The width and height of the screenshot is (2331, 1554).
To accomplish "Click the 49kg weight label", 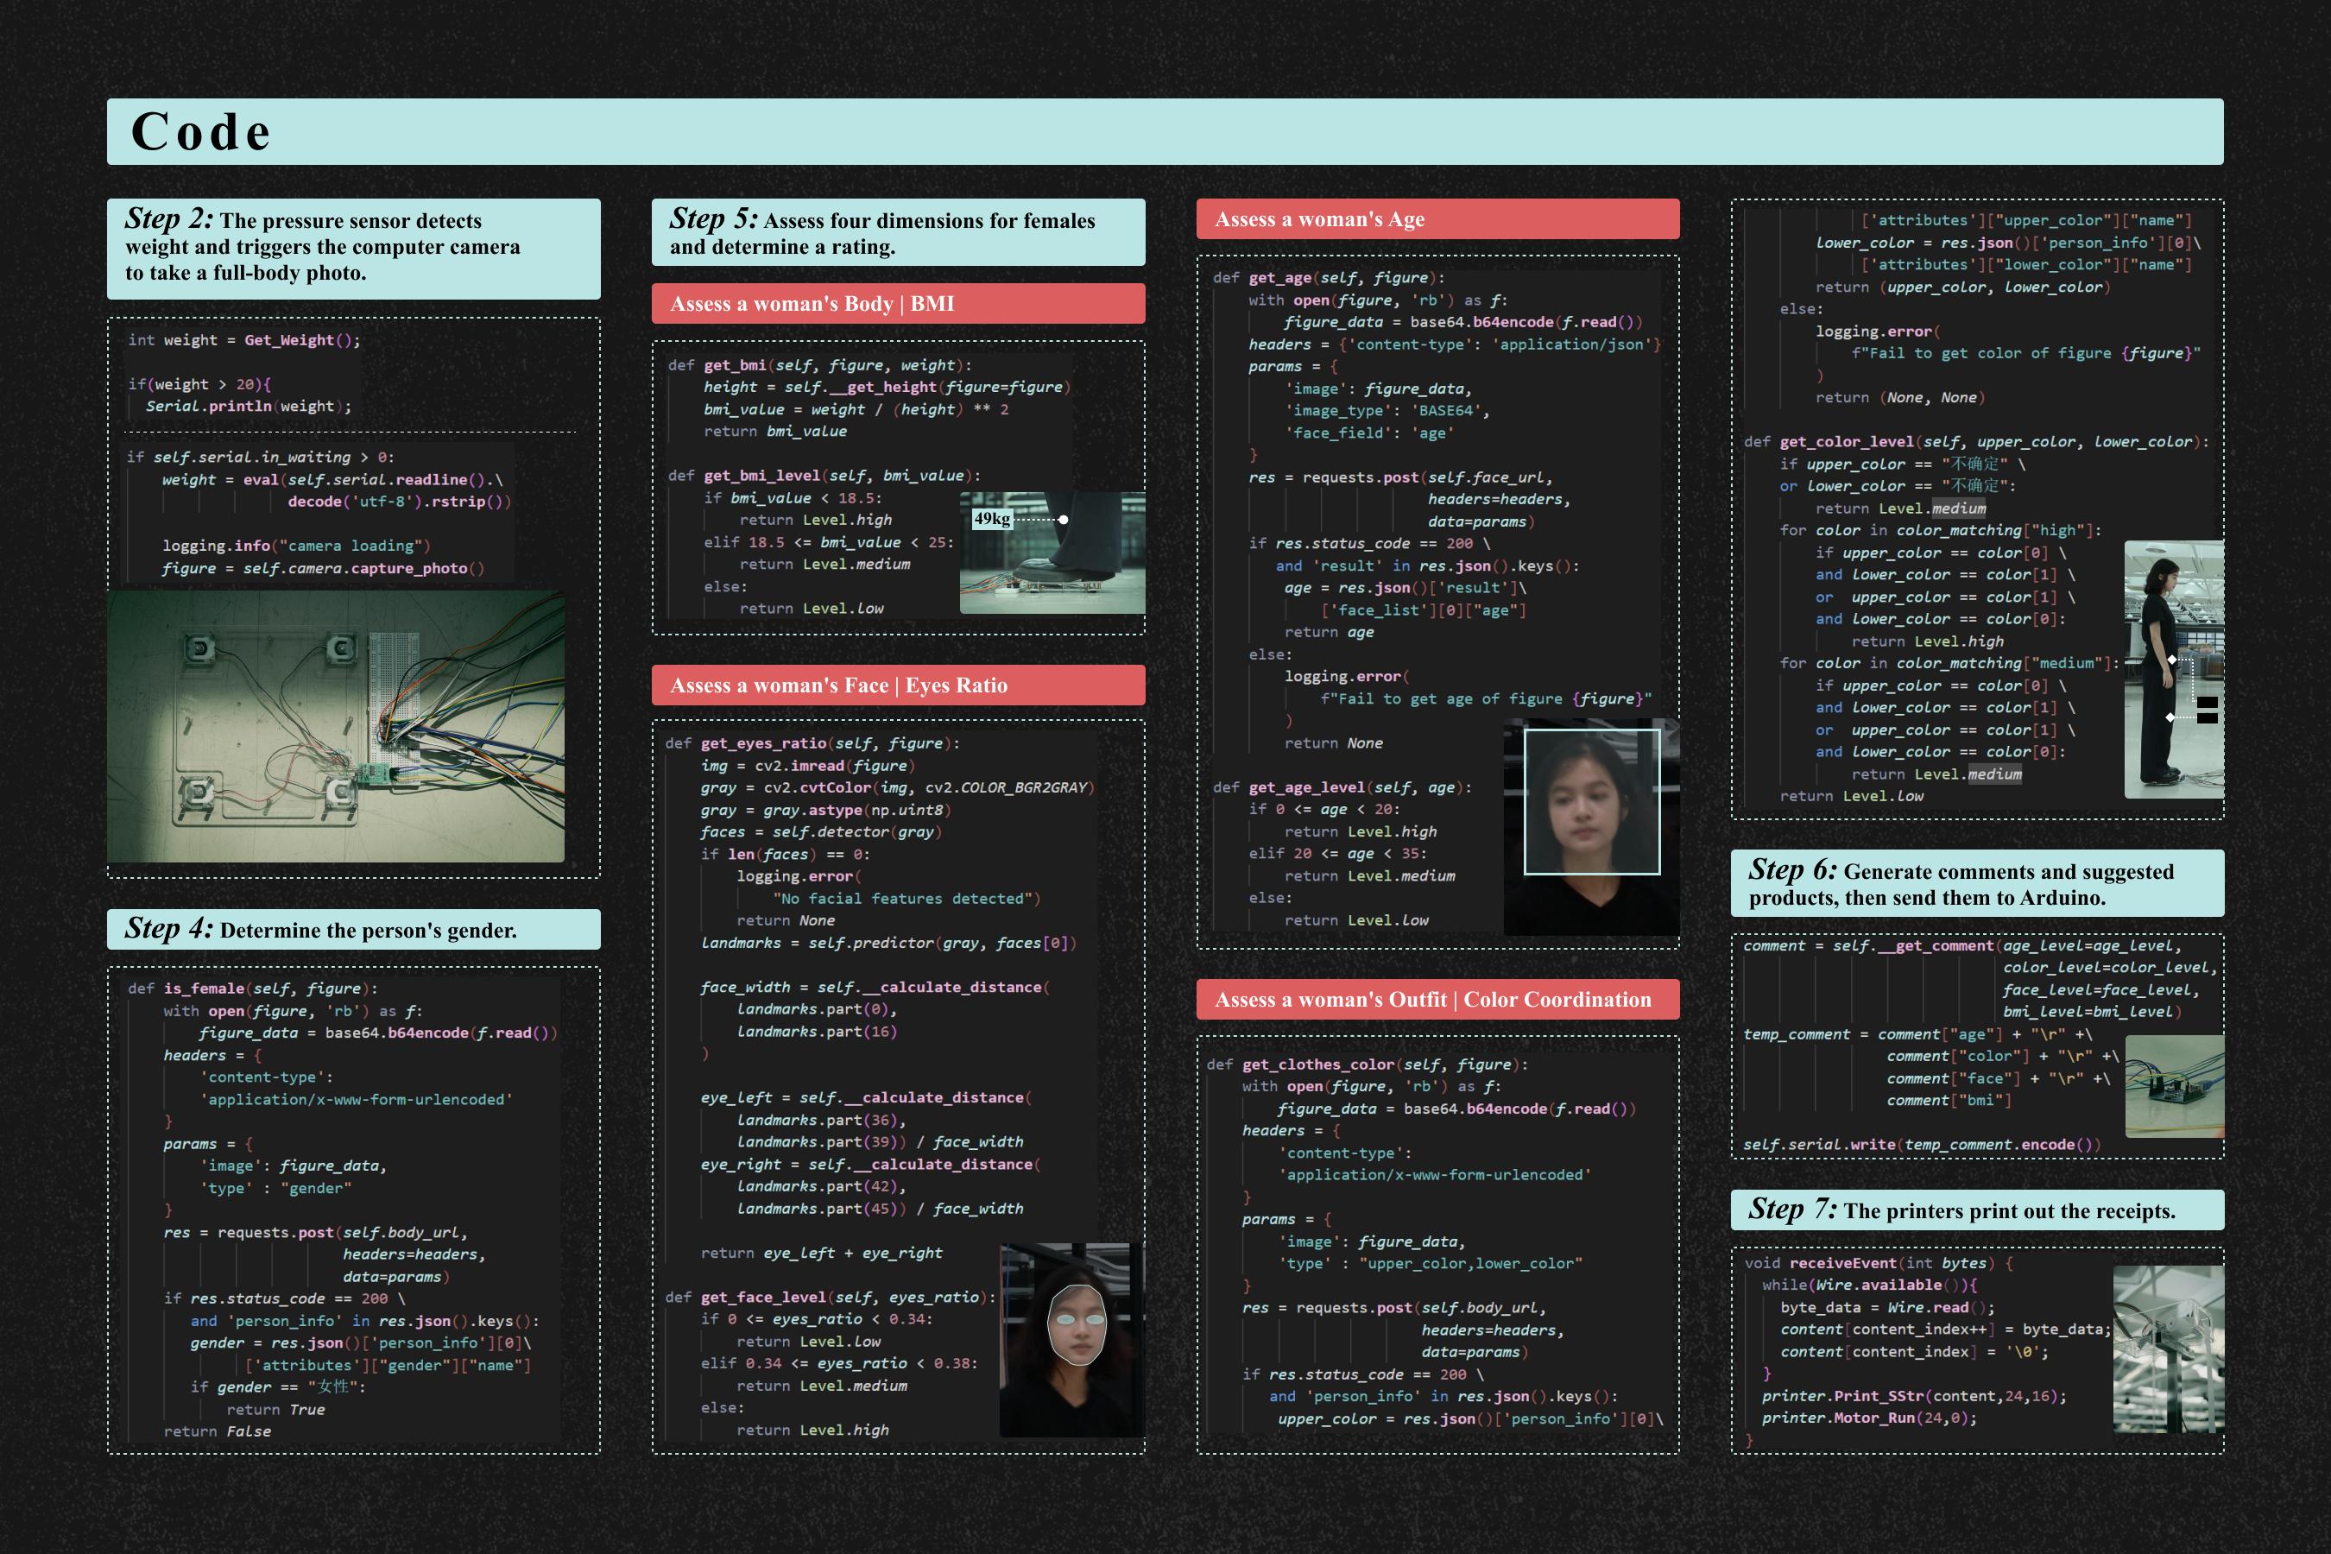I will 991,518.
